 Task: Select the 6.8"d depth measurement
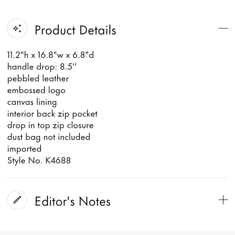[83, 55]
